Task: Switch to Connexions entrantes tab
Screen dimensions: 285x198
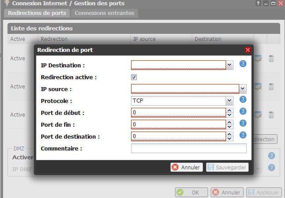Action: tap(104, 13)
